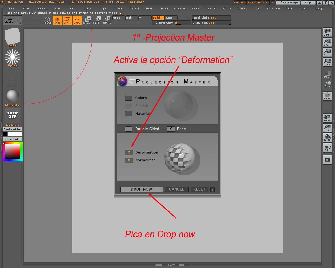The width and height of the screenshot is (335, 268).
Task: Select the Custom interface layout
Action: [x=240, y=3]
